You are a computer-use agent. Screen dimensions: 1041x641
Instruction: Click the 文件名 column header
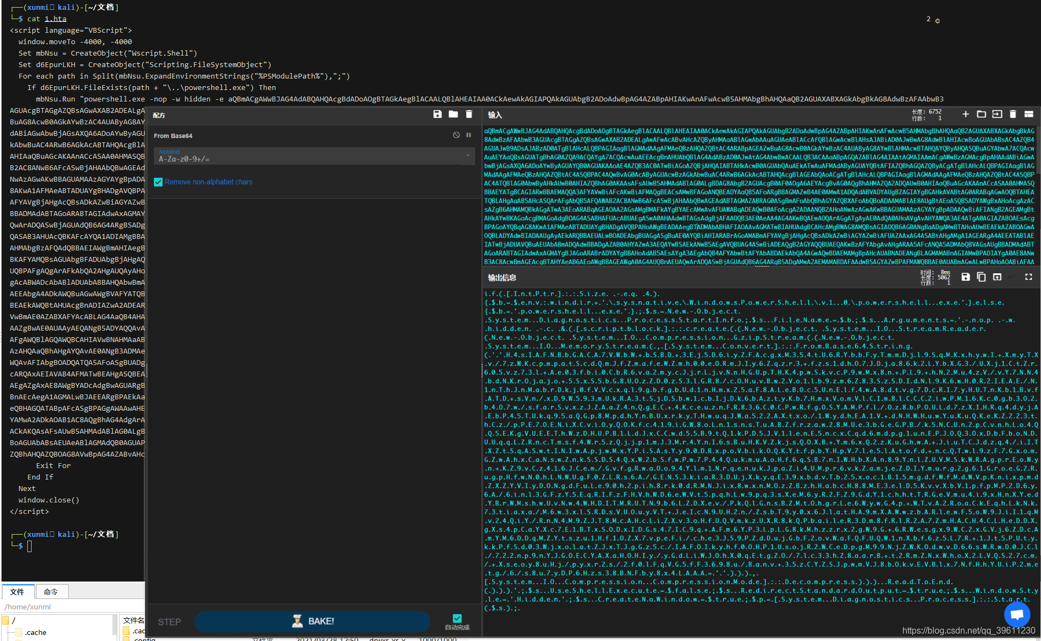[x=134, y=620]
